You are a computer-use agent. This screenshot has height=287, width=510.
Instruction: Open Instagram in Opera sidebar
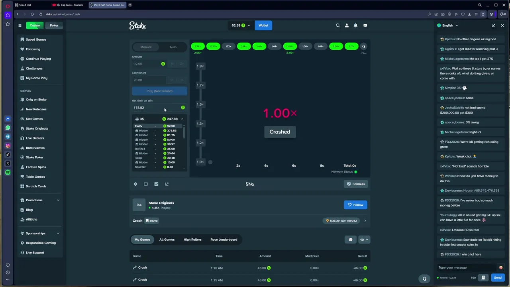tap(8, 146)
